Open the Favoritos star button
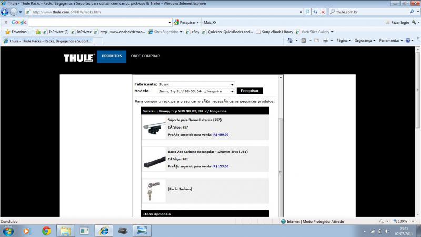Image resolution: width=421 pixels, height=237 pixels. point(16,32)
